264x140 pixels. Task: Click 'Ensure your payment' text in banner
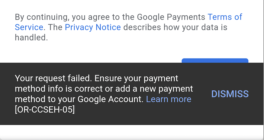[136, 78]
